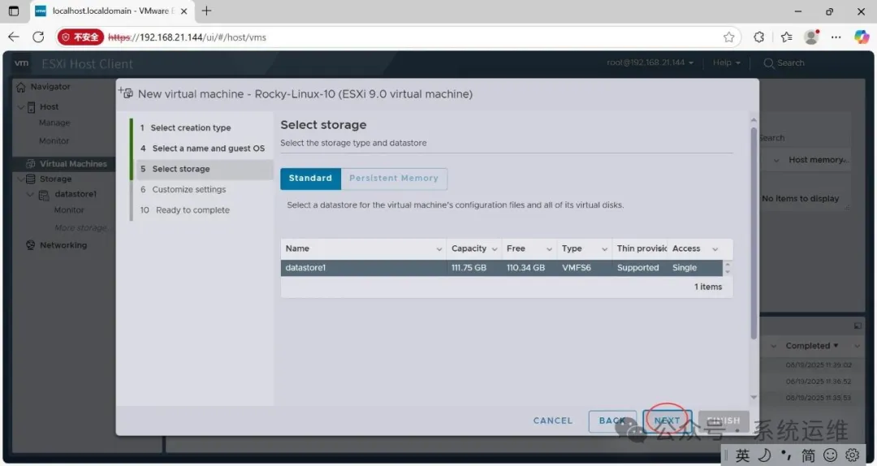Viewport: 877px width, 466px height.
Task: Click the disabled FINISH button
Action: [724, 421]
